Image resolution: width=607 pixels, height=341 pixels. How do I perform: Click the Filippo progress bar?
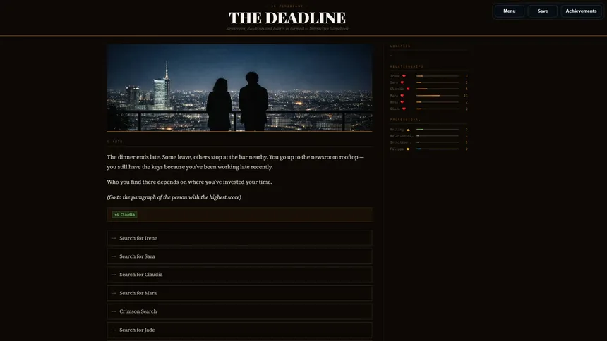click(438, 149)
